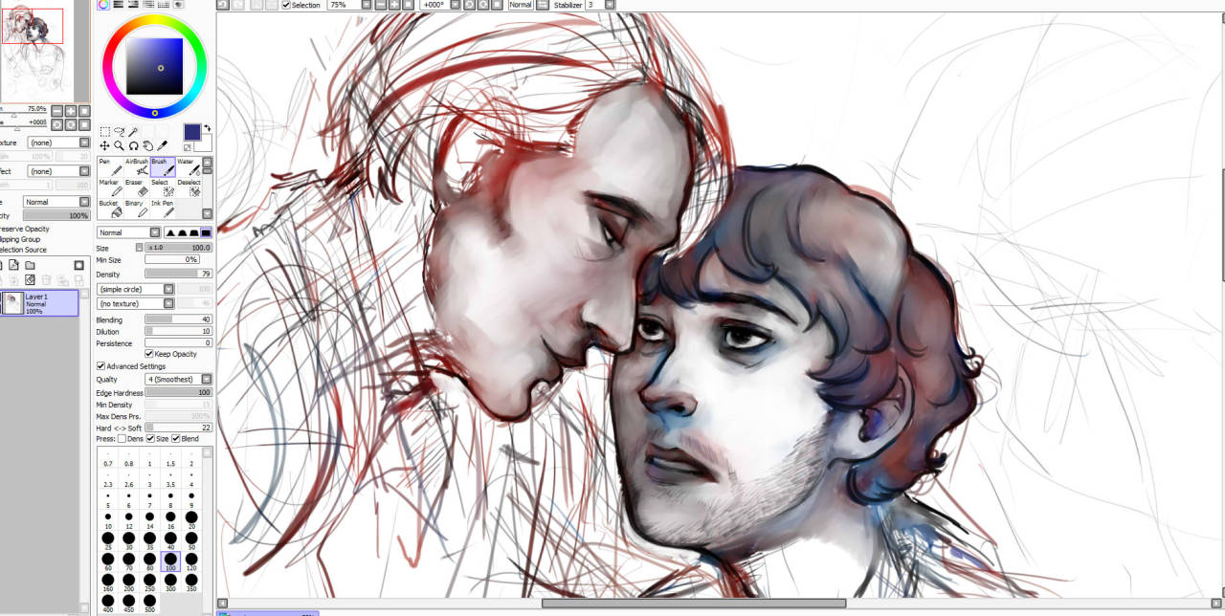Viewport: 1225px width, 616px height.
Task: Toggle the Selection checkbox in toolbar
Action: (286, 5)
